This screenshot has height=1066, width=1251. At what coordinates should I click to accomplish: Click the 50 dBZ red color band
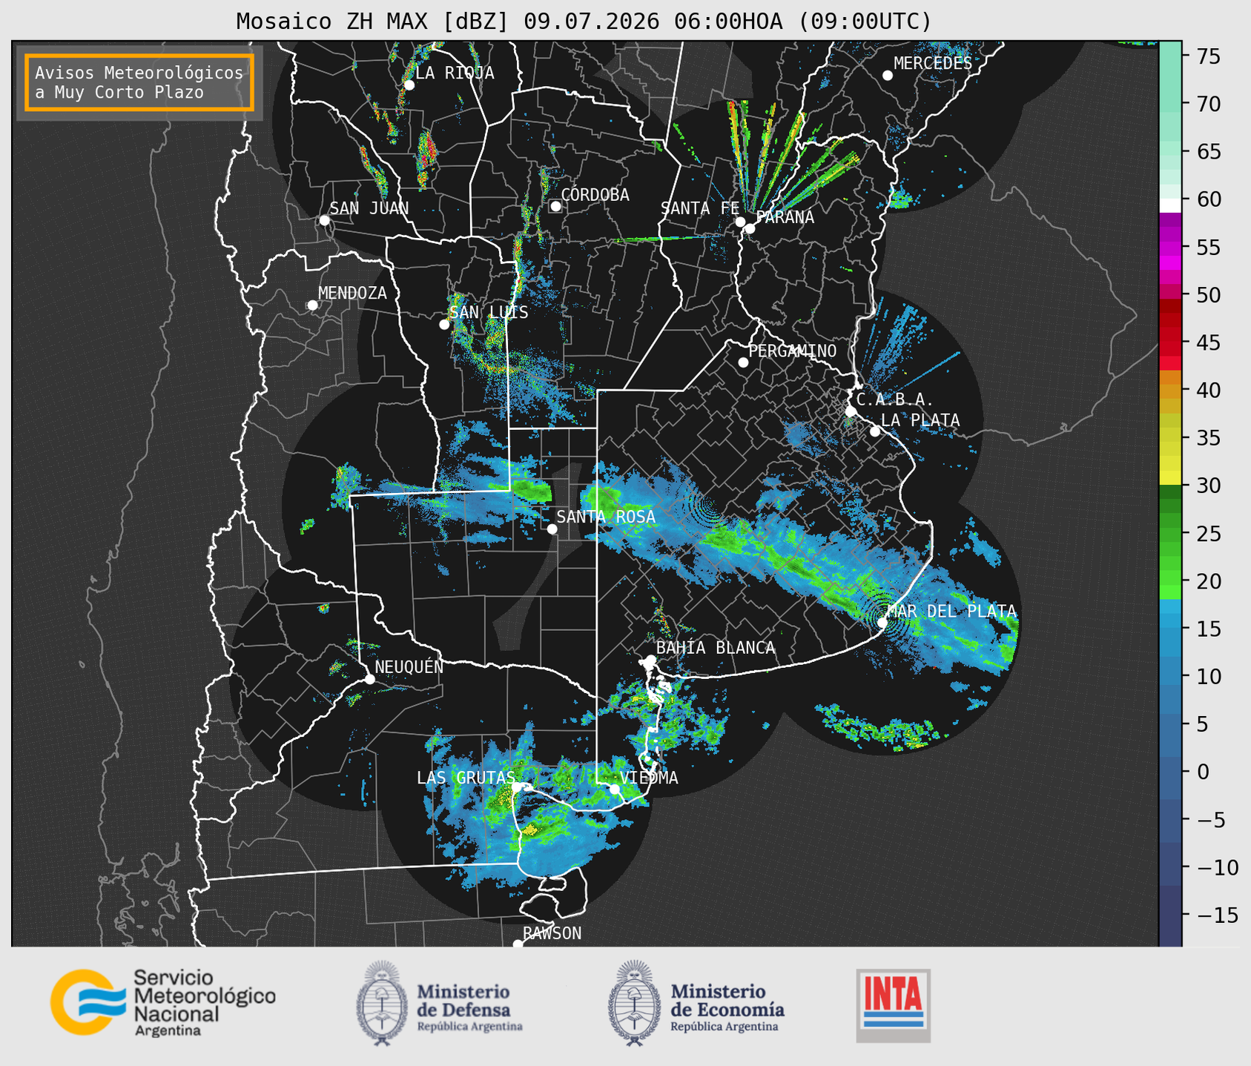pyautogui.click(x=1170, y=291)
